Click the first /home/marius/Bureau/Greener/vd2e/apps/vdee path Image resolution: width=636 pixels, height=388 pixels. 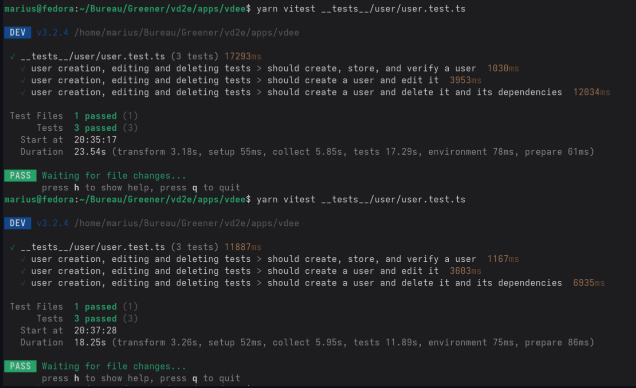point(187,33)
